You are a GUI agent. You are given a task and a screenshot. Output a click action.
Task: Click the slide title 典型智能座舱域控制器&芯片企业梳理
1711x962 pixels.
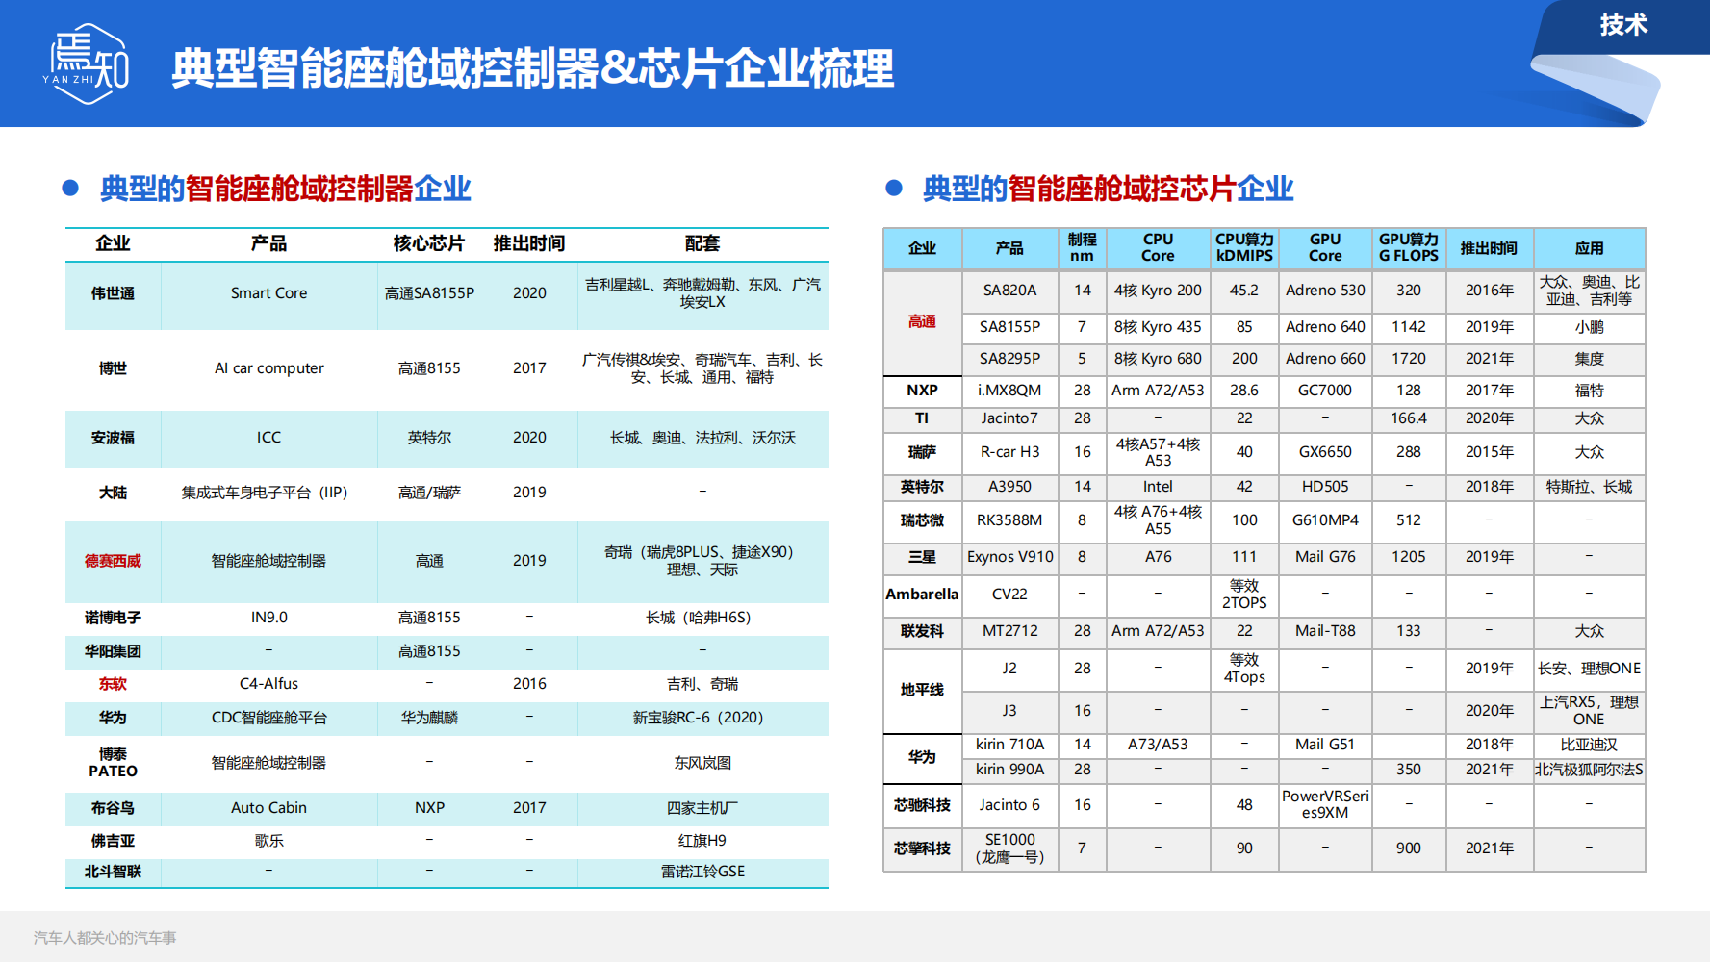point(533,68)
